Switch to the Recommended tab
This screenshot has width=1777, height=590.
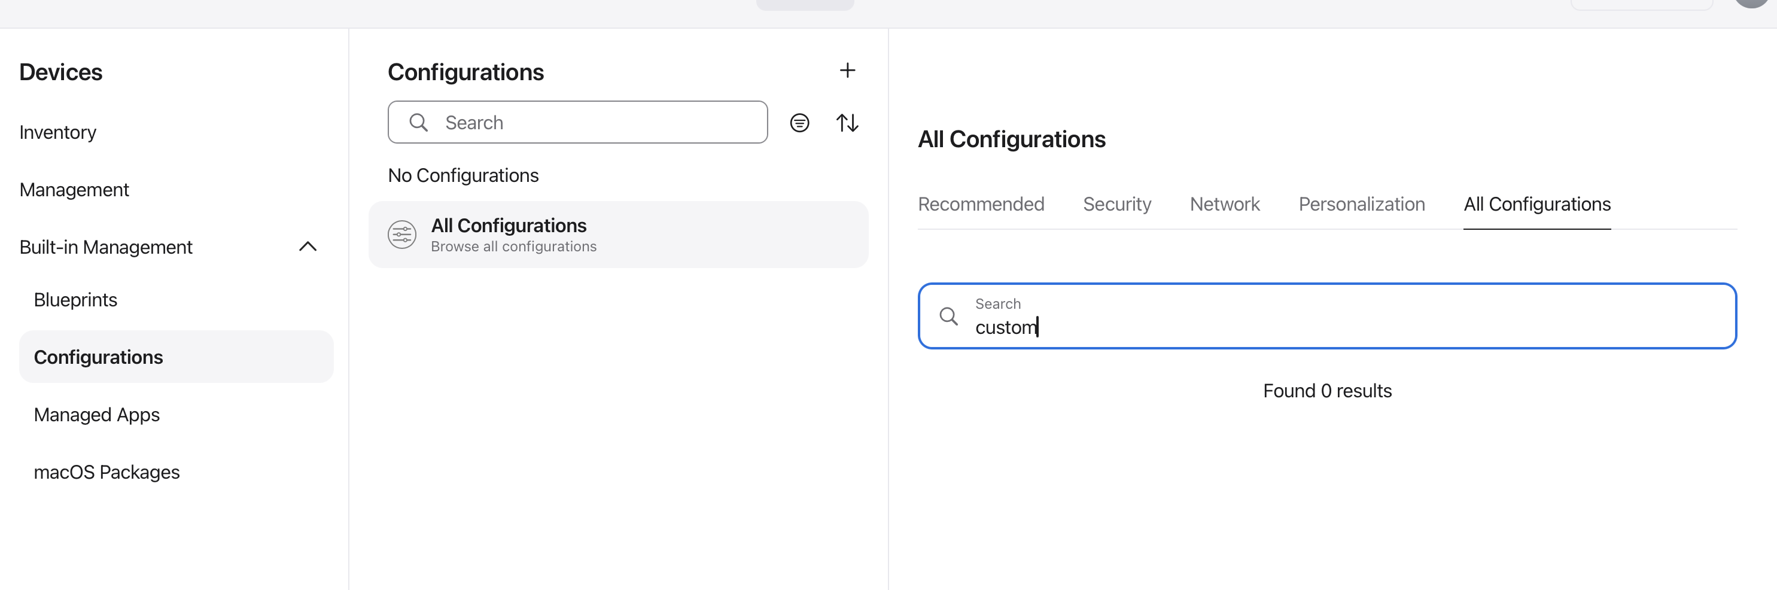[x=981, y=204]
